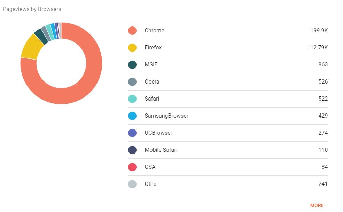Select the Mobile Safari label text
343x212 pixels.
[x=161, y=150]
